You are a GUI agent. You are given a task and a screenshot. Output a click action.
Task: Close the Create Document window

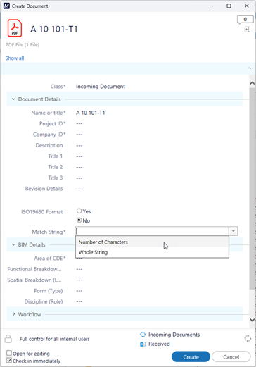click(247, 6)
